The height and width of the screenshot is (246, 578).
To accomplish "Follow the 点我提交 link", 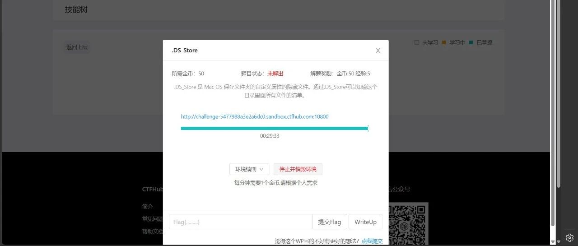I will (x=372, y=241).
